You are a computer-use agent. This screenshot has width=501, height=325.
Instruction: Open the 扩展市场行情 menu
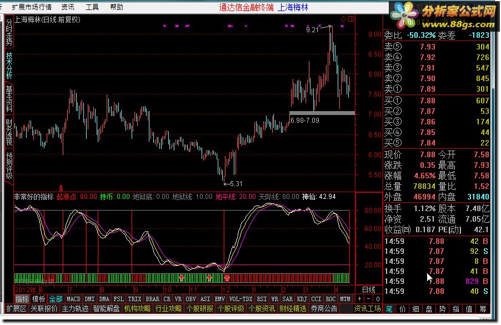31,7
